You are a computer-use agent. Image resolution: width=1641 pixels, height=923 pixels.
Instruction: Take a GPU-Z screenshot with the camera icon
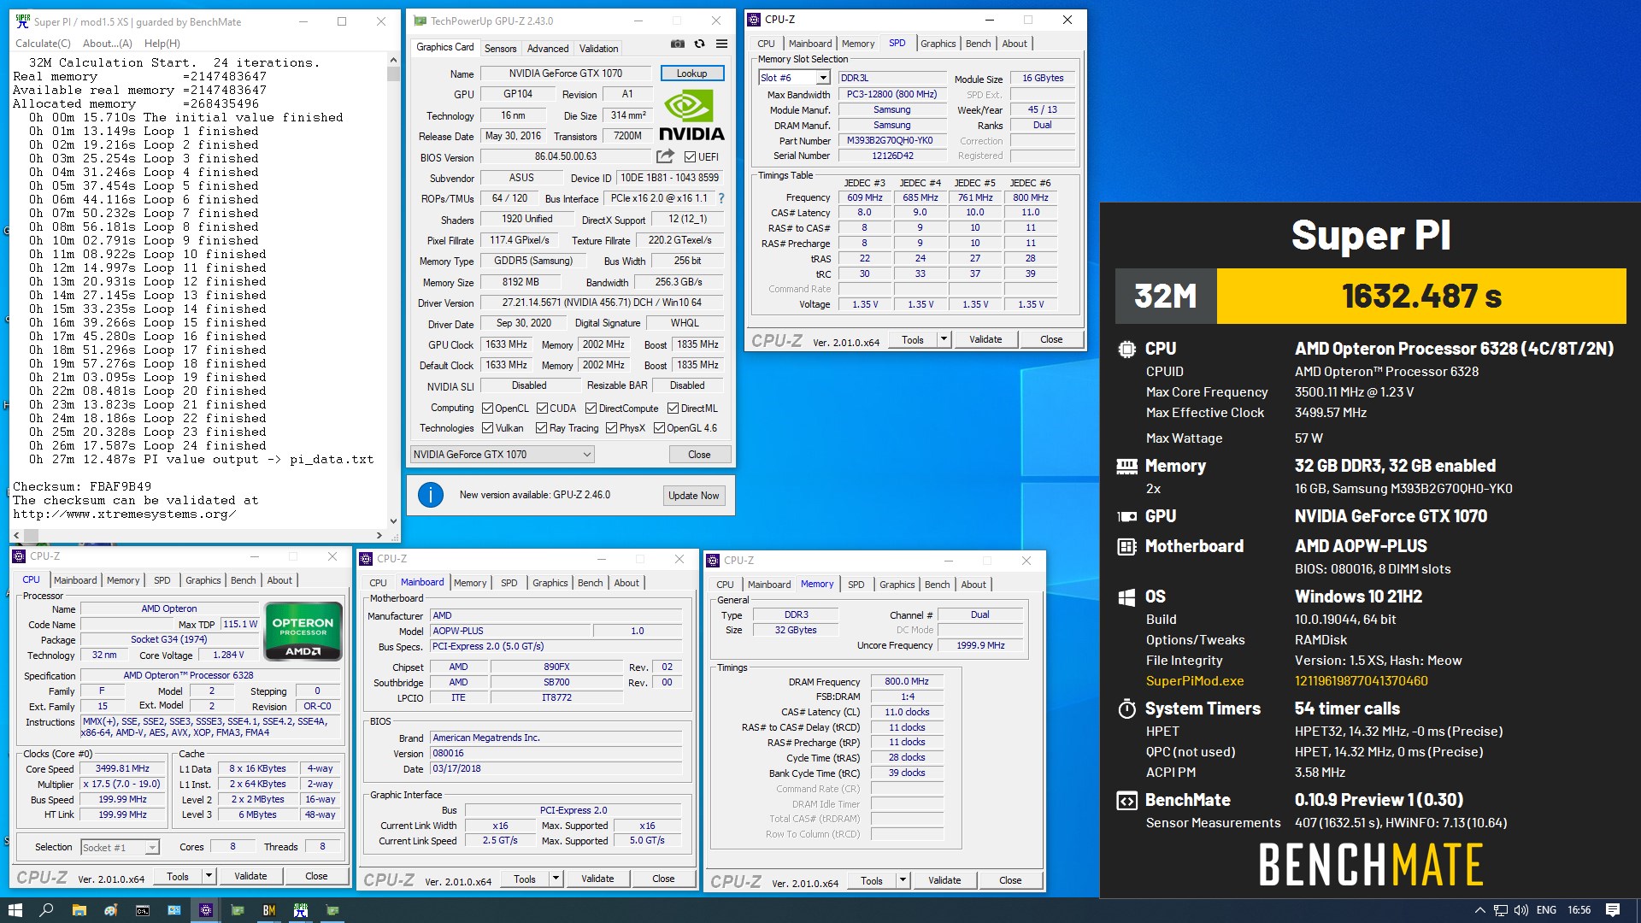677,44
